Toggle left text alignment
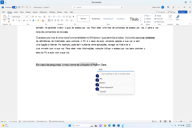Screen dimensions: 192x128 tap(49, 21)
